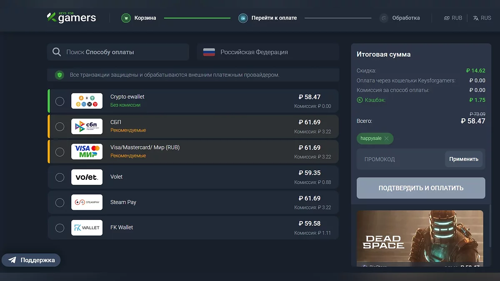Select the СБП payment radio button

[60, 127]
